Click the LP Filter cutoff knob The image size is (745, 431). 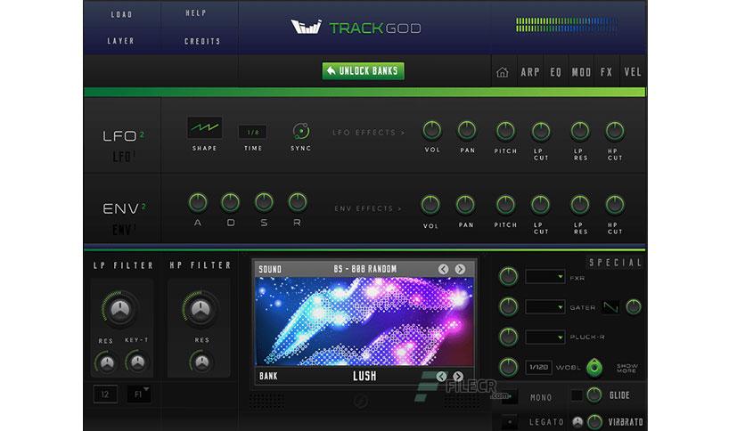coord(119,309)
